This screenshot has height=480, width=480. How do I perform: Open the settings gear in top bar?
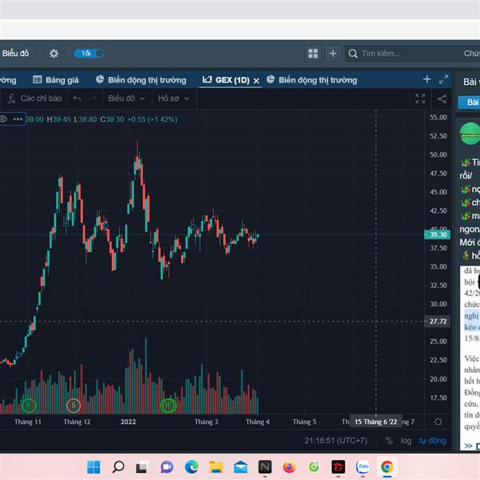click(x=54, y=54)
